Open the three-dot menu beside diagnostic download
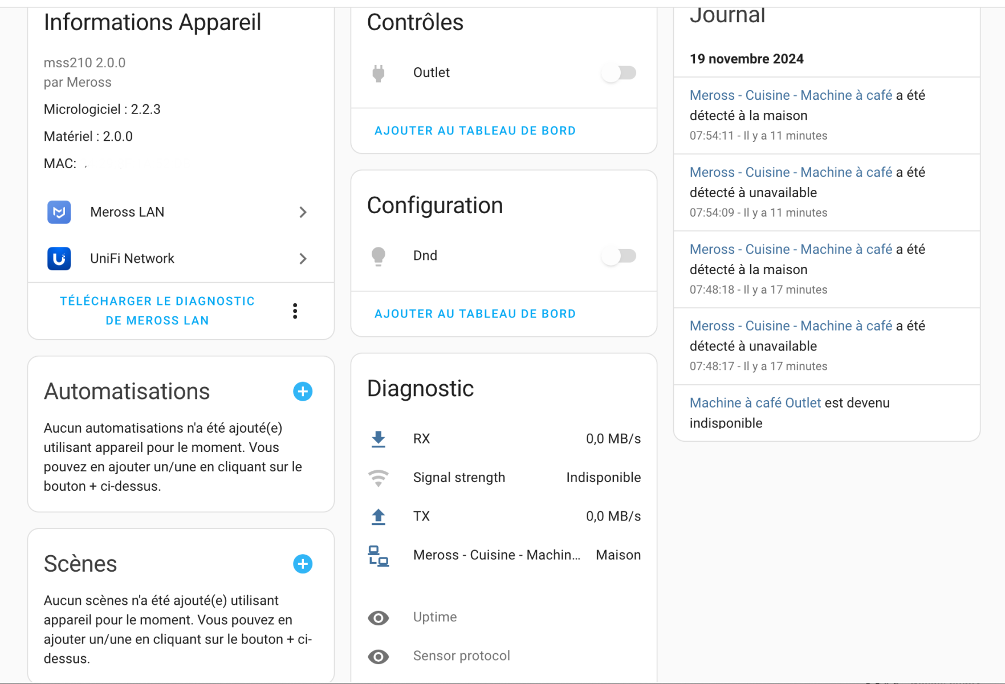Screen dimensions: 1005x684 295,311
